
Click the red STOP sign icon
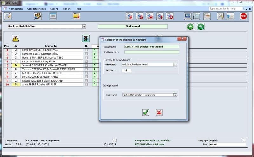[x=244, y=16]
